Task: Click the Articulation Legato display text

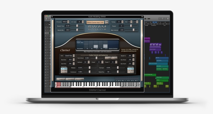Action: point(80,42)
